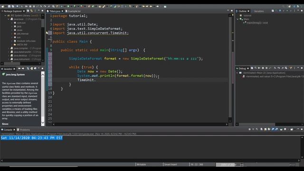Select the META-INF folder
The height and width of the screenshot is (171, 304).
[22, 45]
